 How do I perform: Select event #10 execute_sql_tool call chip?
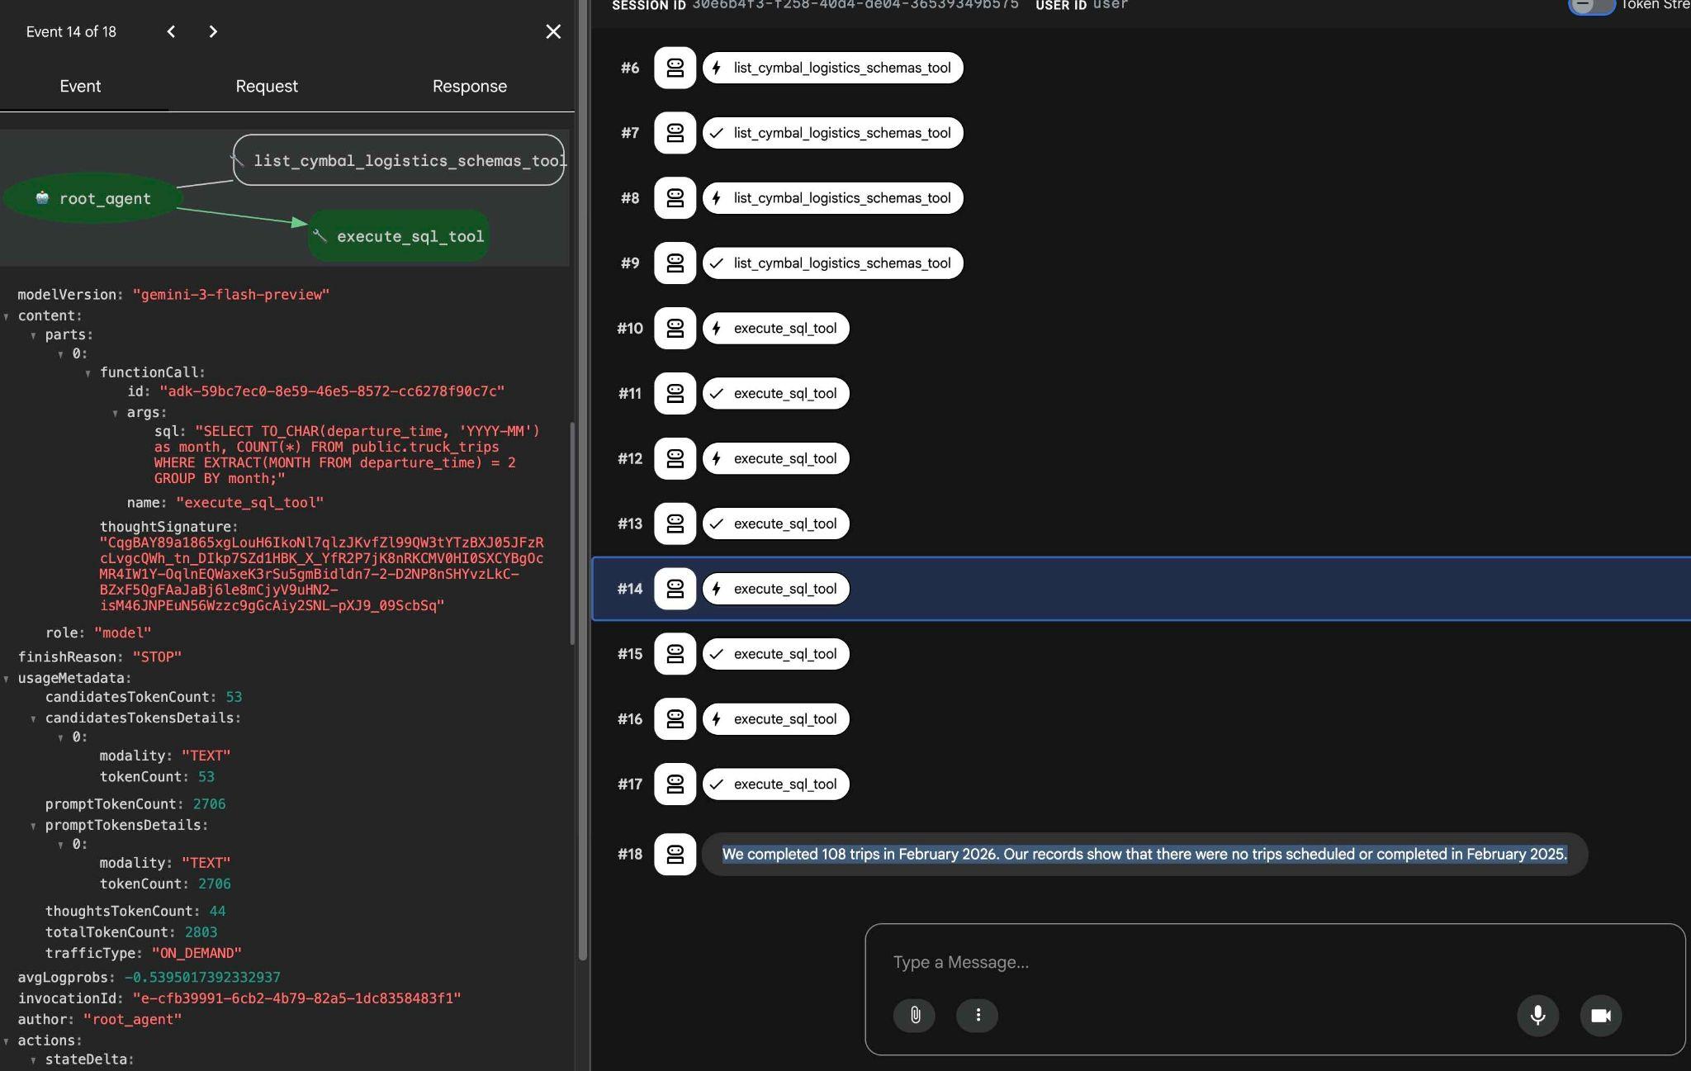[775, 329]
